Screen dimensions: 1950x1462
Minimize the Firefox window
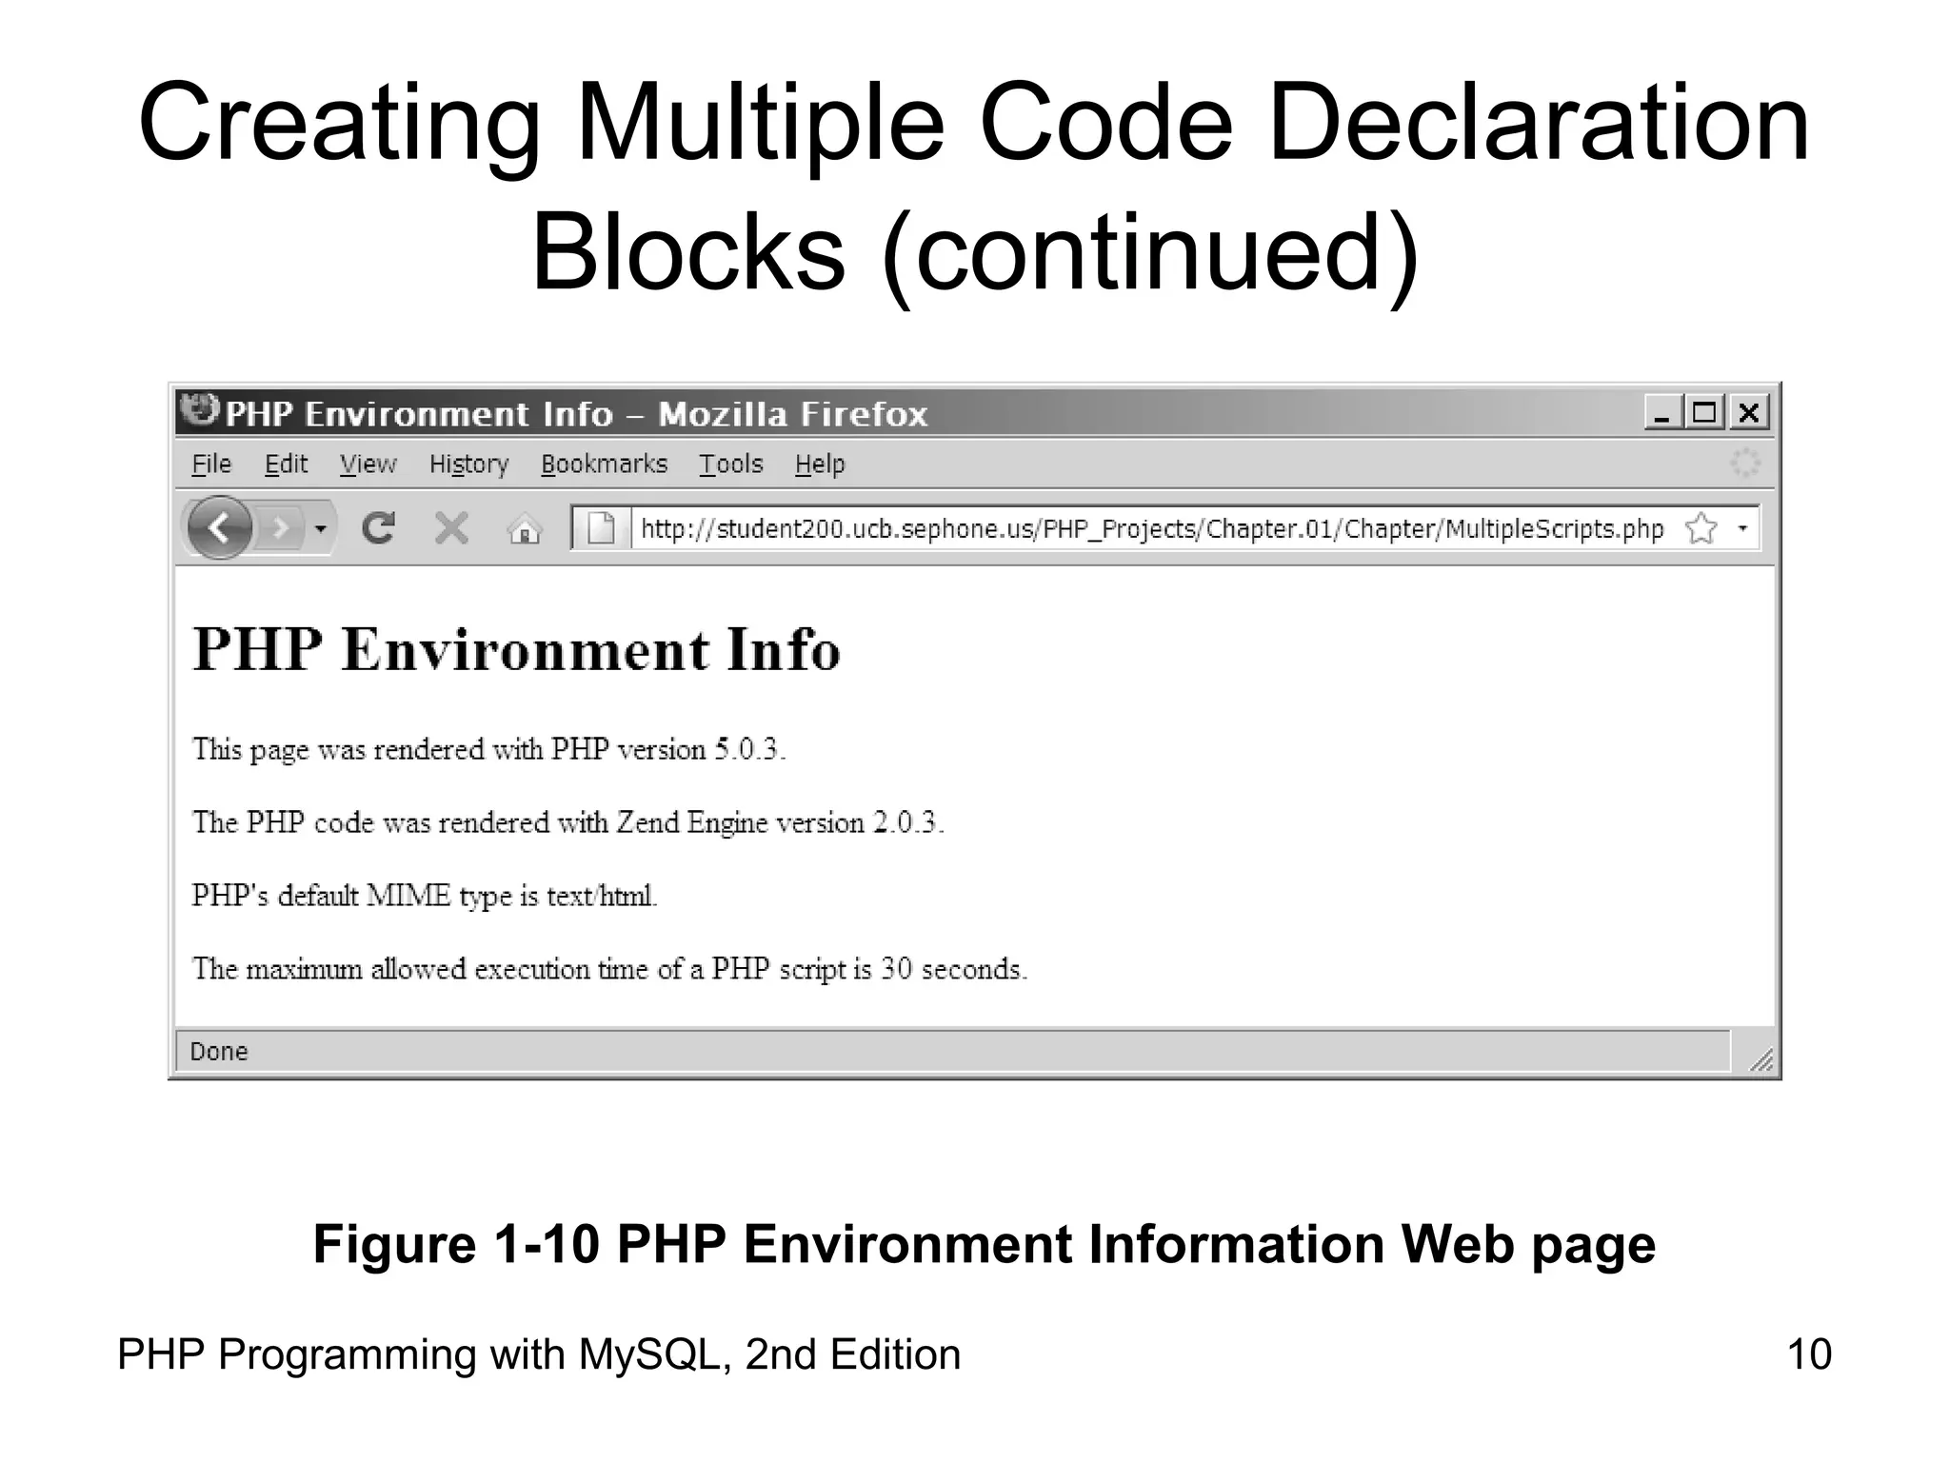[x=1662, y=413]
